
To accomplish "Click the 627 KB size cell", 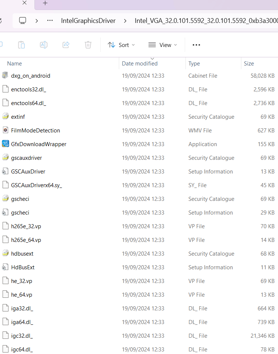I will click(266, 131).
